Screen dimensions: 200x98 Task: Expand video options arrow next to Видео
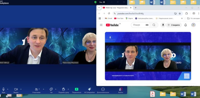tap(21, 89)
